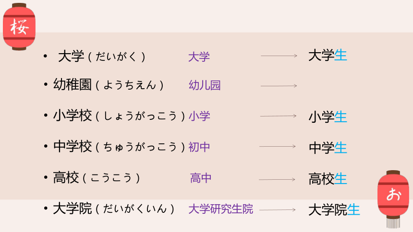
Task: Click the red 桜 lantern icon
Action: tap(19, 26)
